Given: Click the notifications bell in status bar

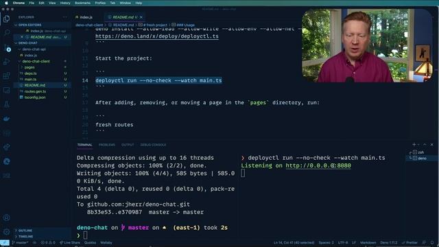Looking at the screenshot, I should 432,242.
